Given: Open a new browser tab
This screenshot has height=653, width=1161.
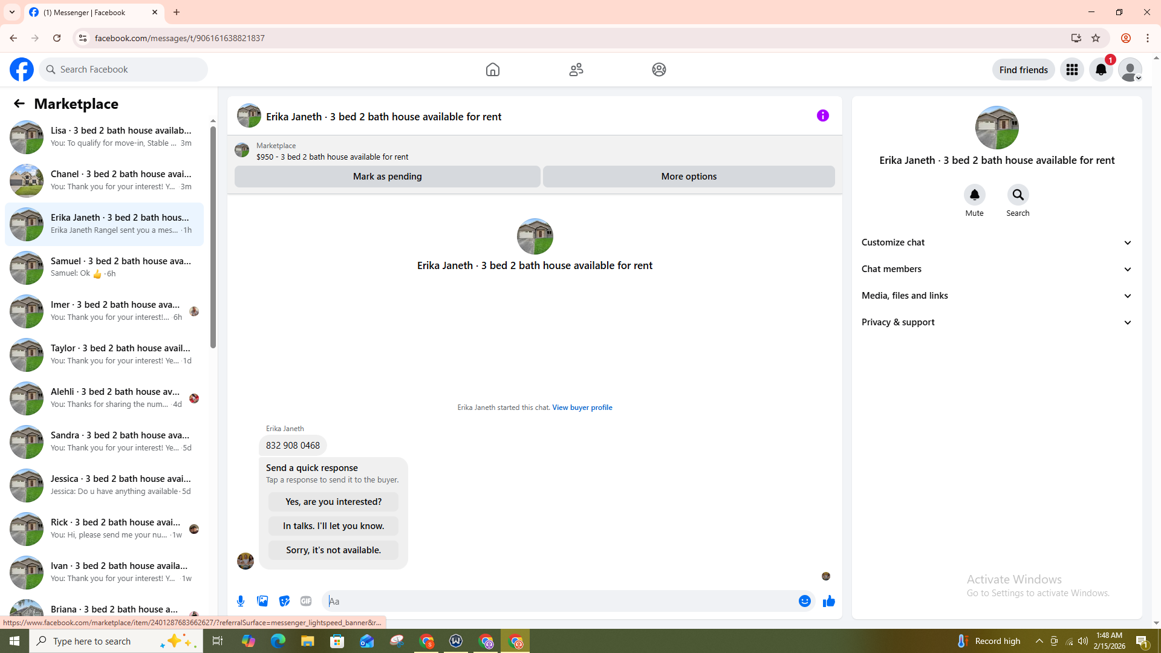Looking at the screenshot, I should pyautogui.click(x=177, y=12).
